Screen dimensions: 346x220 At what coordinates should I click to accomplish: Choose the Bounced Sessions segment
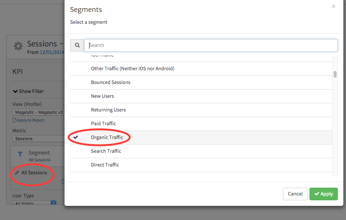click(x=110, y=82)
